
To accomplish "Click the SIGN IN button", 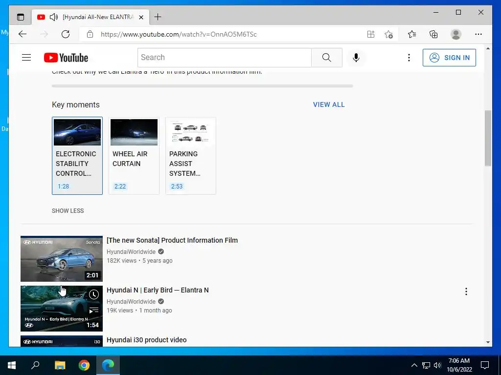I will pyautogui.click(x=449, y=58).
